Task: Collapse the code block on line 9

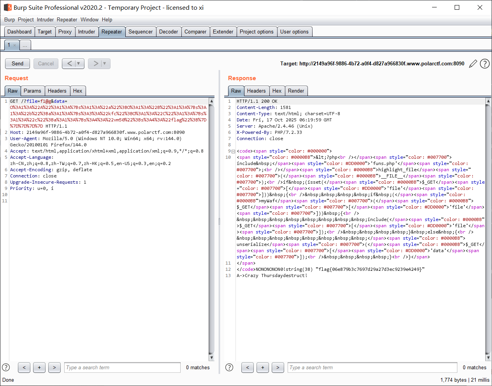Action: pyautogui.click(x=233, y=151)
